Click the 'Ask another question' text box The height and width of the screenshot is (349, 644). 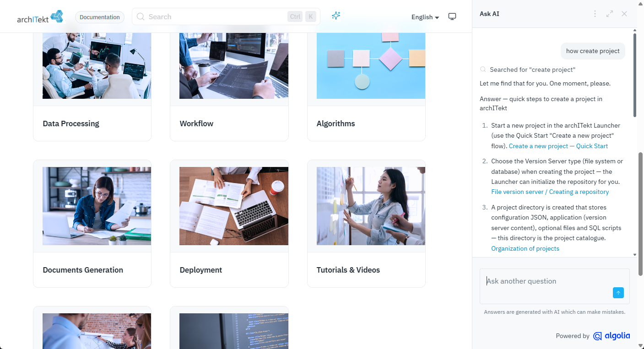point(555,286)
